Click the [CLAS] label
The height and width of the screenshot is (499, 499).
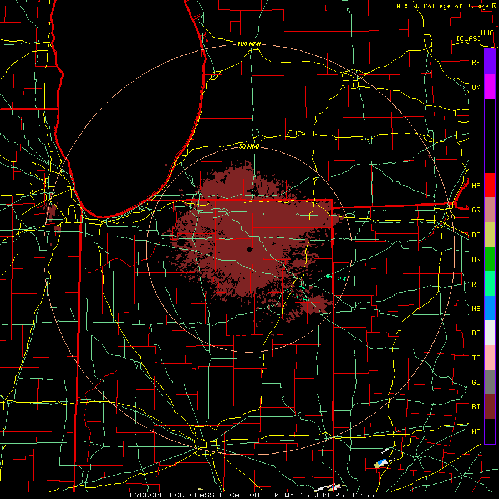click(x=469, y=39)
